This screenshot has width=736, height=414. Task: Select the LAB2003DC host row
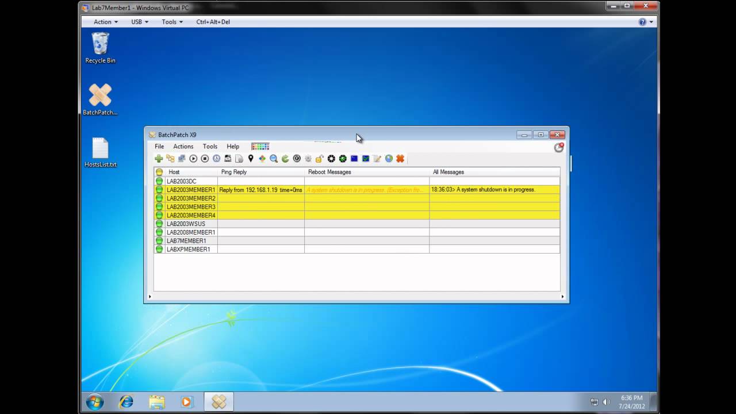click(356, 181)
